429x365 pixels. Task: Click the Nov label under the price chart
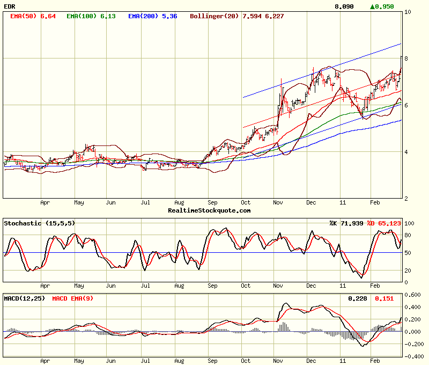(278, 202)
